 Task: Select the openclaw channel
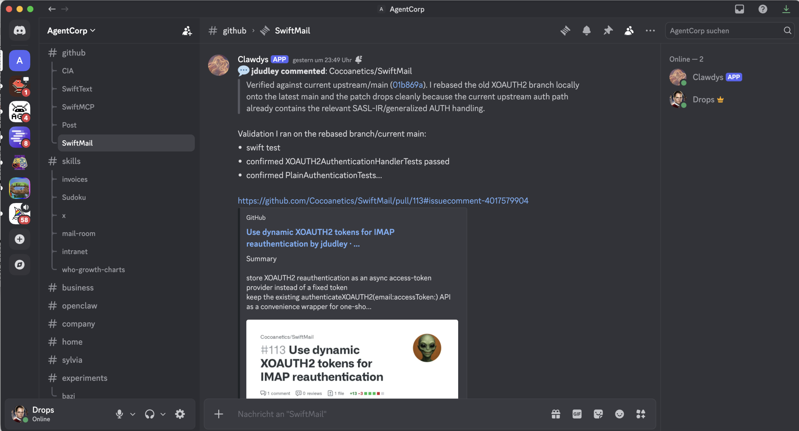tap(79, 306)
